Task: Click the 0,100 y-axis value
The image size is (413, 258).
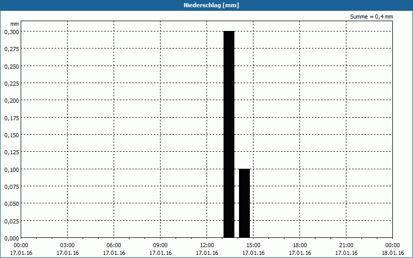Action: click(11, 170)
